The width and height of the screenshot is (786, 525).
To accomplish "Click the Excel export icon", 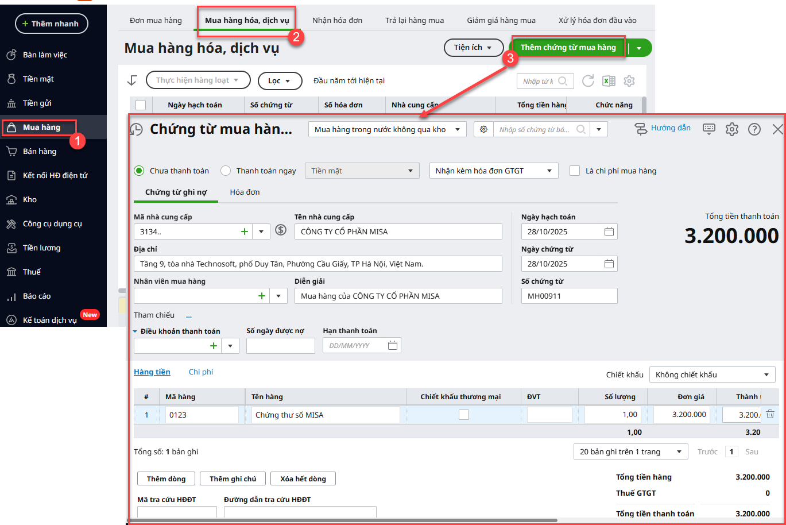I will click(x=609, y=81).
